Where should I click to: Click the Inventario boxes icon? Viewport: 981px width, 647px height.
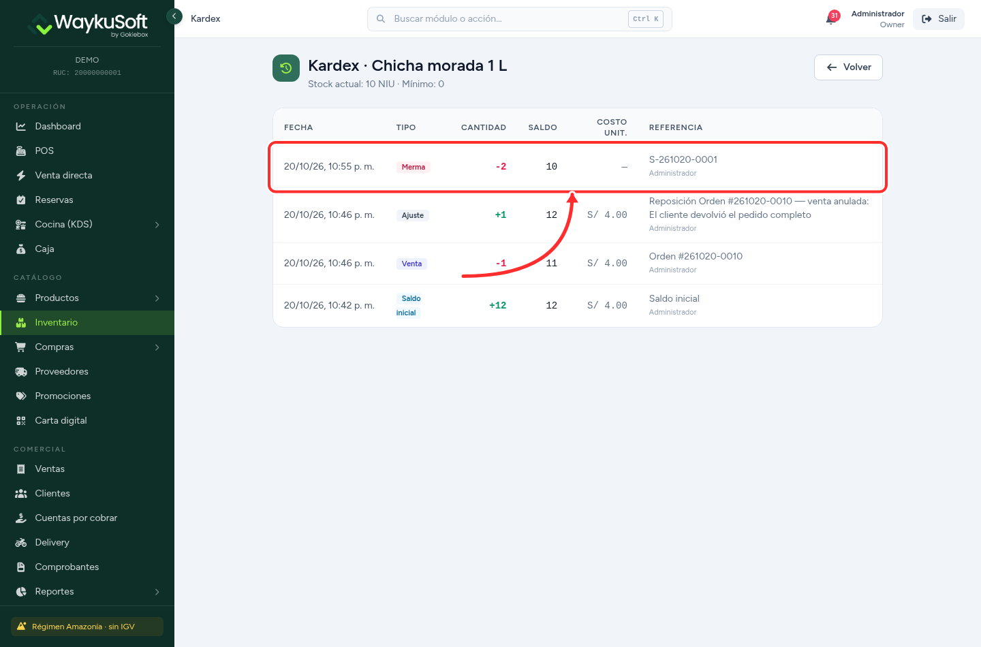coord(21,323)
